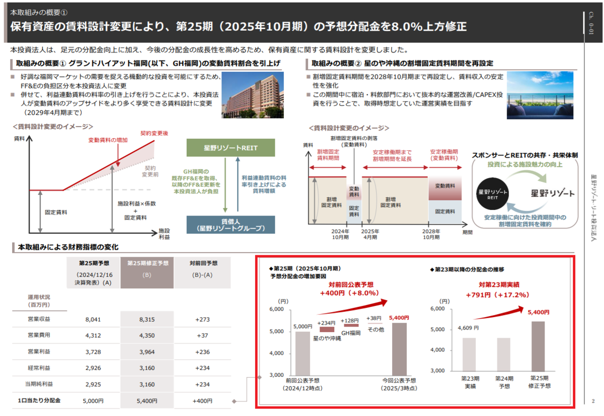Click the revised 営業収益 value 8,315
The image size is (604, 416).
(146, 320)
